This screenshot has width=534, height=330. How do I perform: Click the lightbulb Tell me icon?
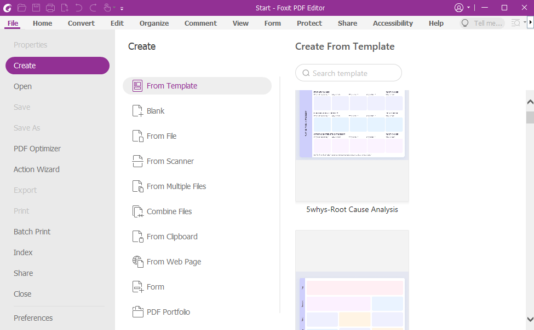pos(465,23)
